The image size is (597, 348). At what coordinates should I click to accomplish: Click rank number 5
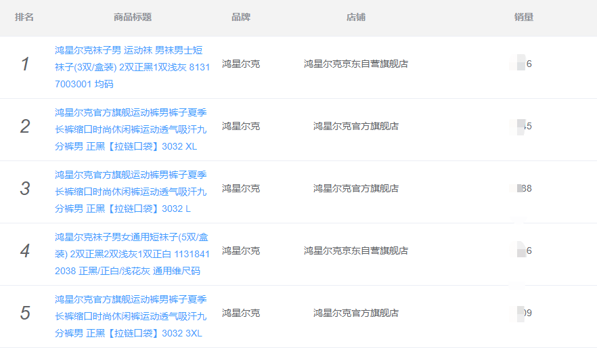coord(25,313)
